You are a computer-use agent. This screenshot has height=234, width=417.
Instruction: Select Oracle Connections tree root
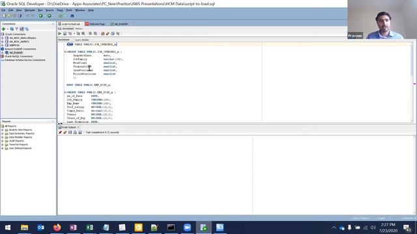click(15, 34)
